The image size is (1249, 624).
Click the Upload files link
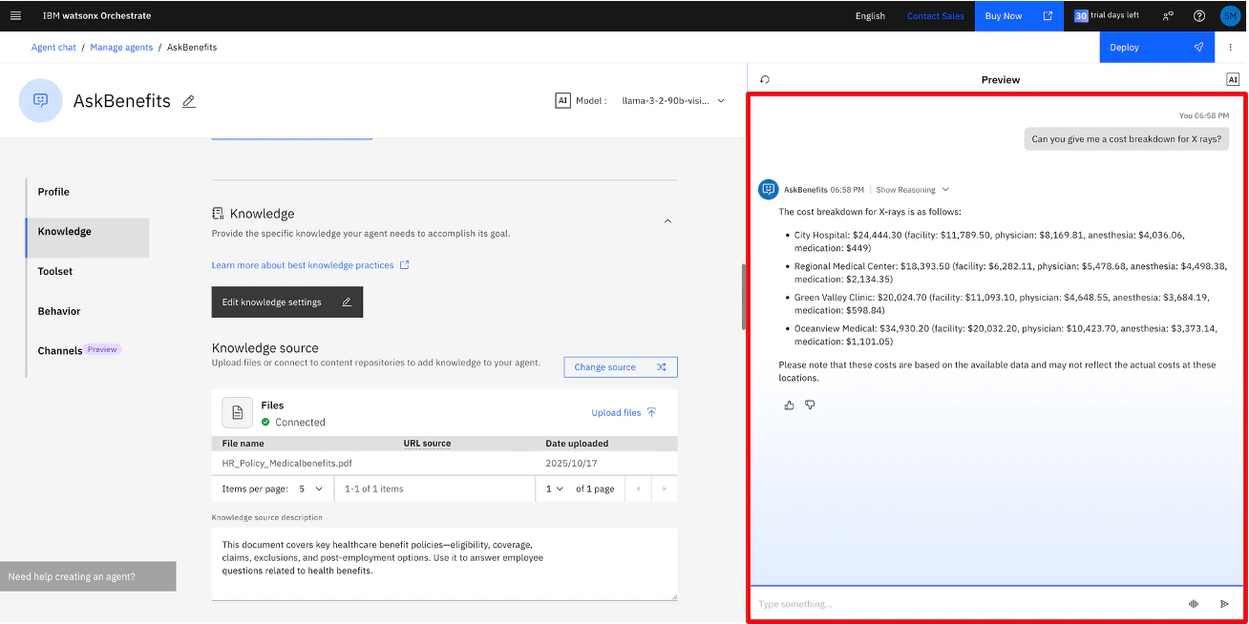(624, 412)
